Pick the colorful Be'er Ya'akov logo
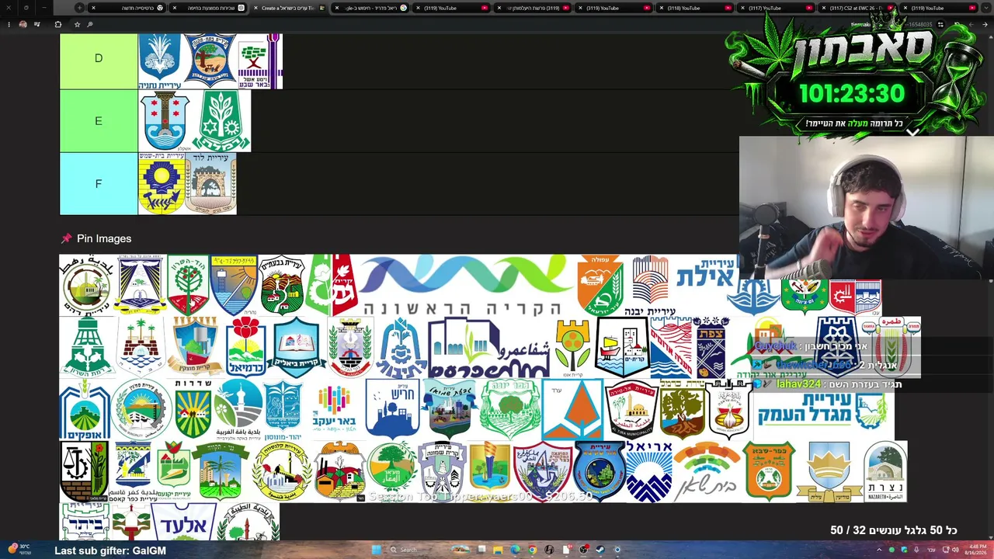 coord(334,409)
